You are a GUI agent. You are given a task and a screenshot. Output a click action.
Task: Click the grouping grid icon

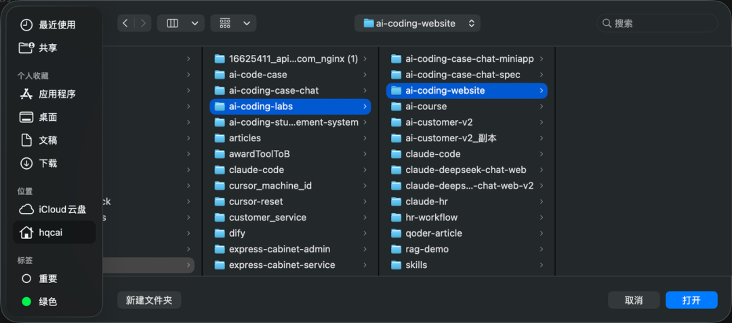pos(226,23)
